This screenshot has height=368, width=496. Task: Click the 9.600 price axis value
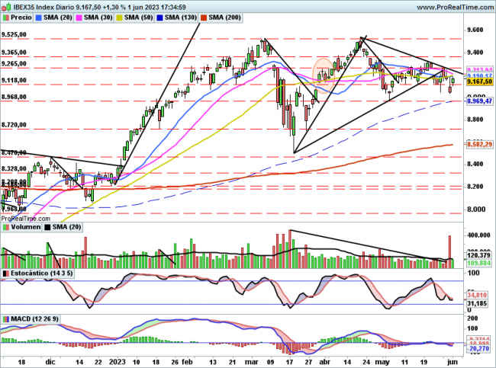click(475, 30)
